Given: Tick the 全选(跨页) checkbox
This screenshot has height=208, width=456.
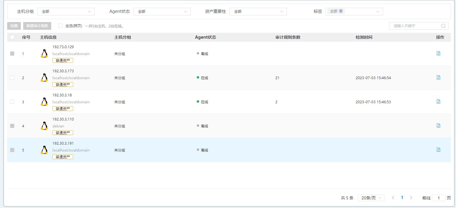Looking at the screenshot, I should point(60,26).
